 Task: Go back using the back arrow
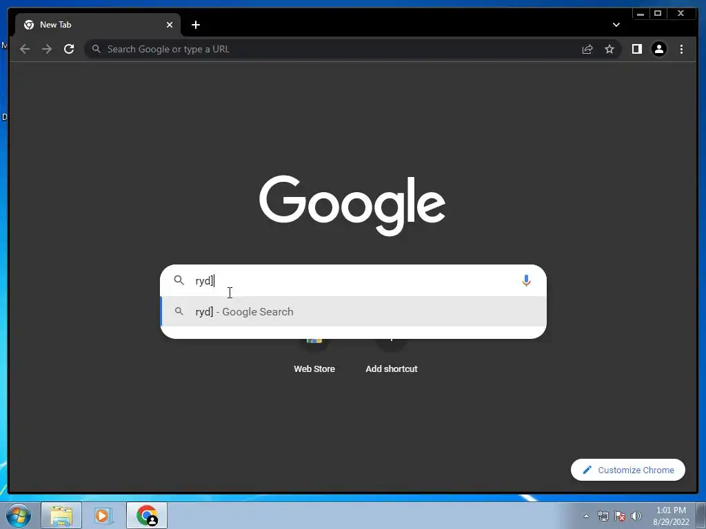click(25, 49)
